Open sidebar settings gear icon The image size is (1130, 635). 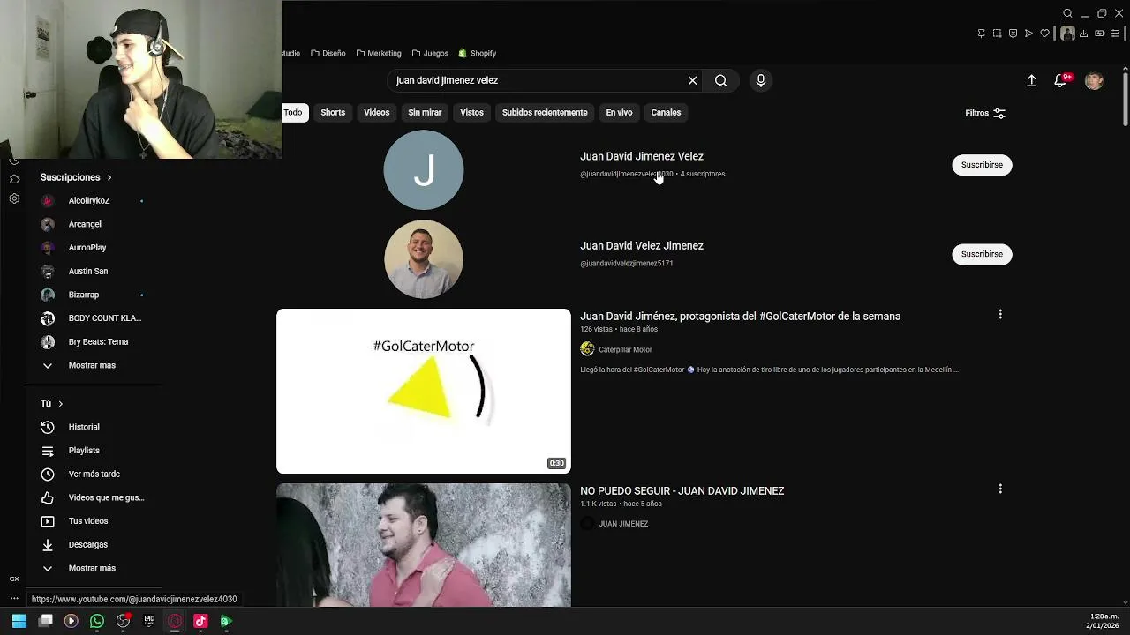[x=14, y=198]
